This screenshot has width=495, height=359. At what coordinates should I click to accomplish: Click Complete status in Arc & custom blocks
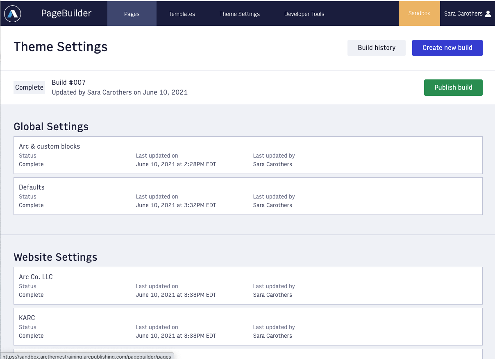31,164
